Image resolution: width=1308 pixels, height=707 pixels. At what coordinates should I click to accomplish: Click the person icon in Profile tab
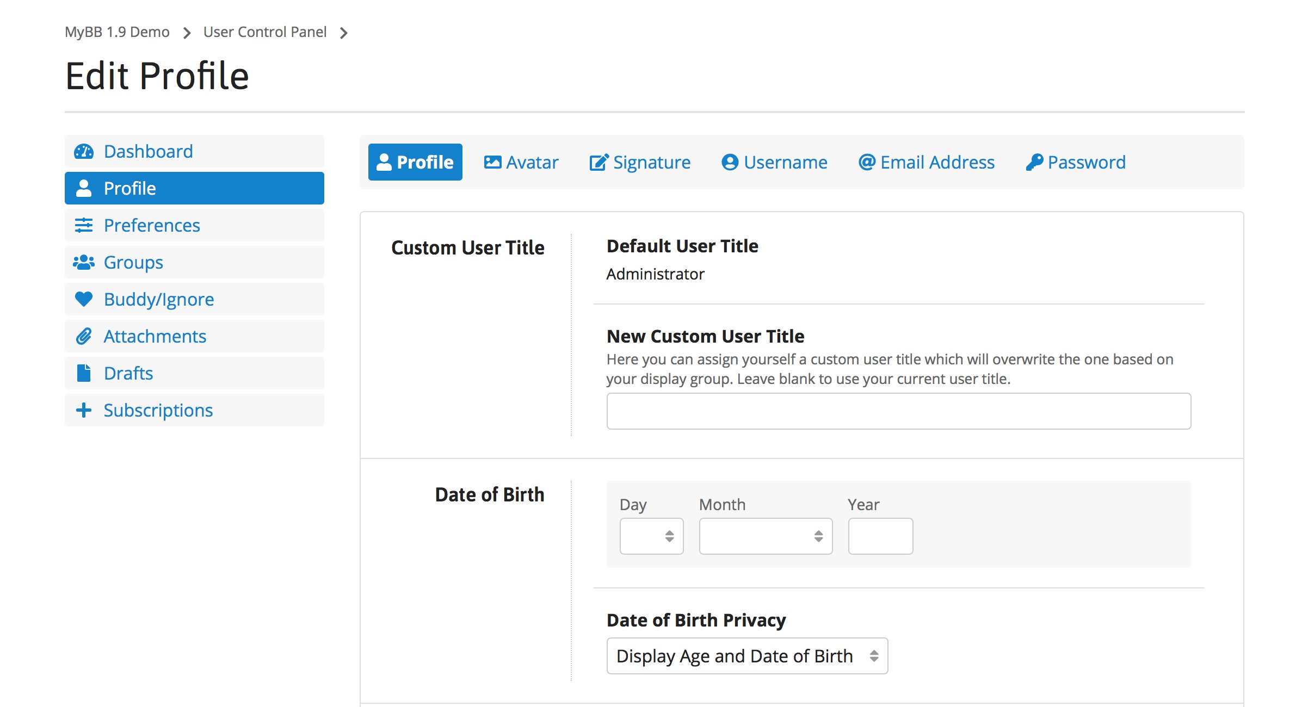click(x=384, y=162)
